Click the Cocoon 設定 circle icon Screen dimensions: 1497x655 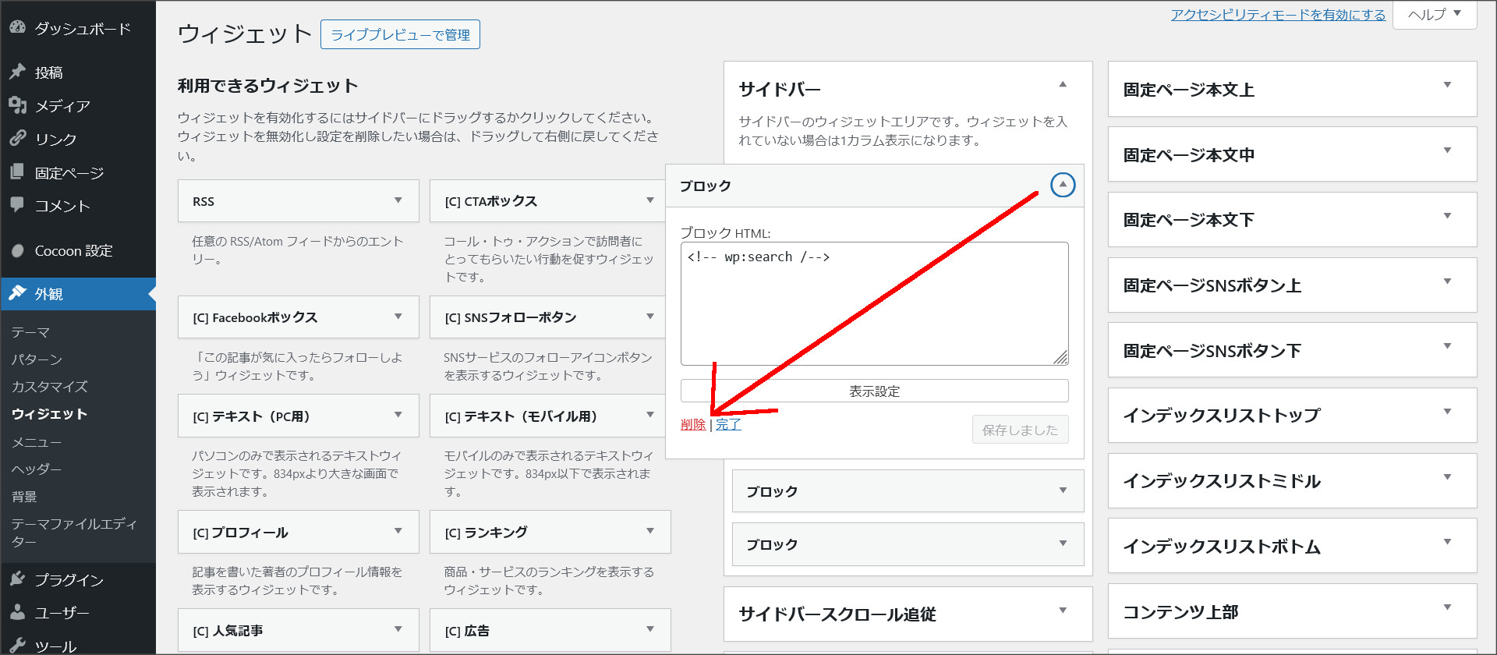(x=17, y=250)
